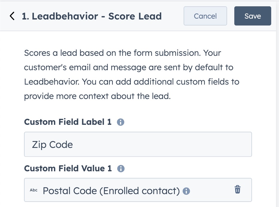Delete the Postal Code value using the trash icon
279x207 pixels.
point(237,189)
